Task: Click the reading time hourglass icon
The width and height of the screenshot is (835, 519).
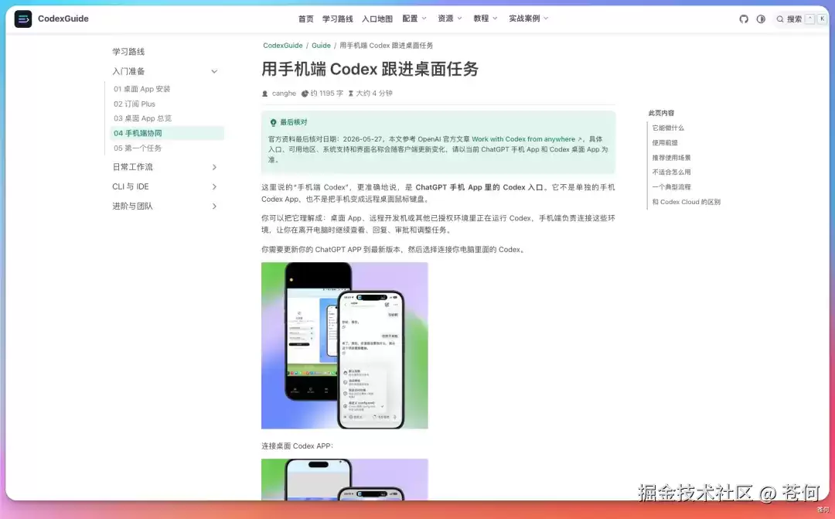Action: tap(351, 94)
